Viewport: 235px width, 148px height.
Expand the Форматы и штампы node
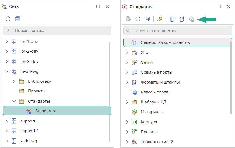pyautogui.click(x=127, y=82)
